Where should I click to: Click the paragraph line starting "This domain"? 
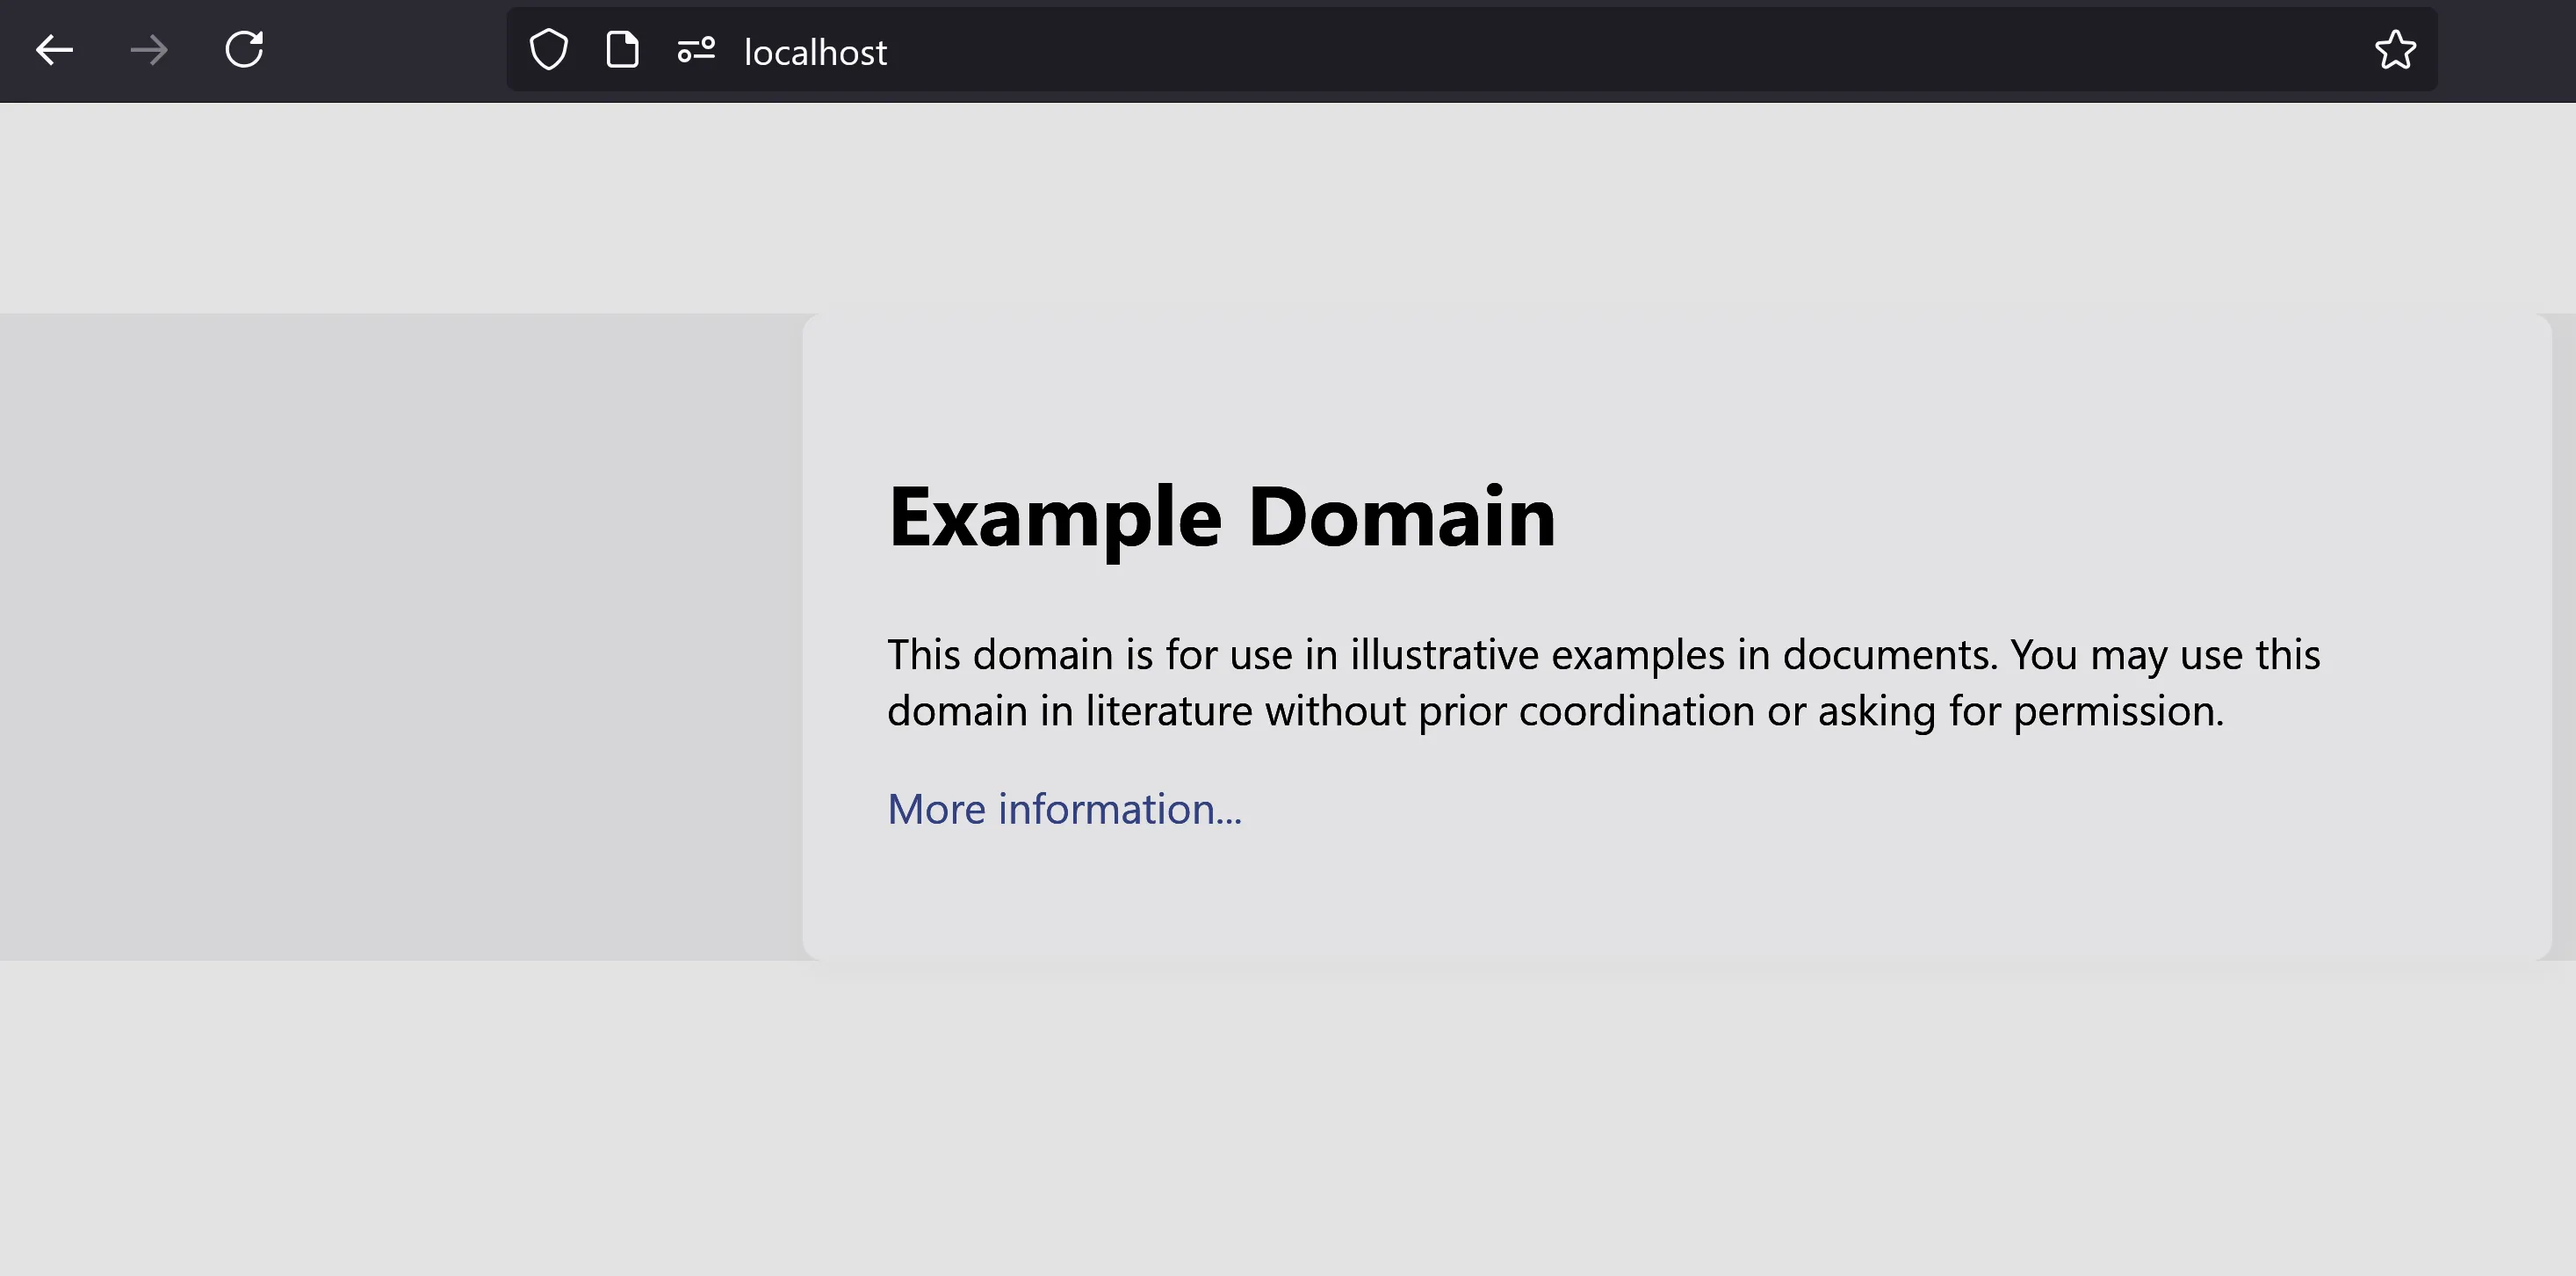pos(1603,655)
